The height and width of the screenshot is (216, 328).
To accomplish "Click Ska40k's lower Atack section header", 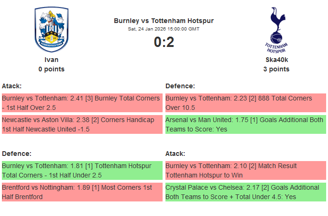I will [175, 154].
